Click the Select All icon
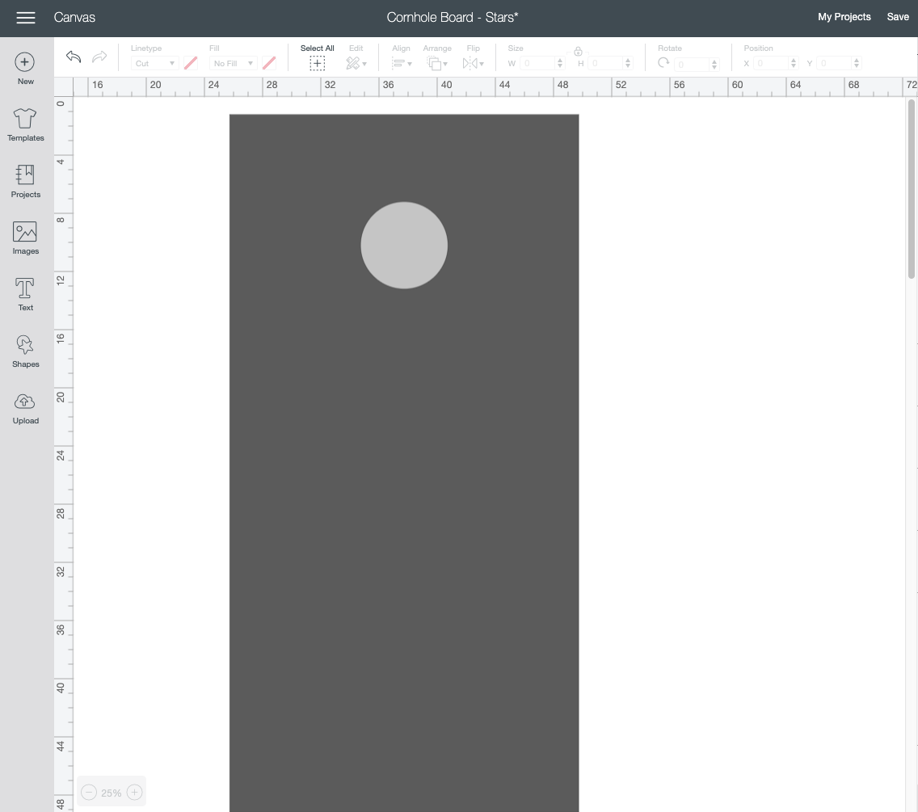Screen dimensions: 918x812 318,63
